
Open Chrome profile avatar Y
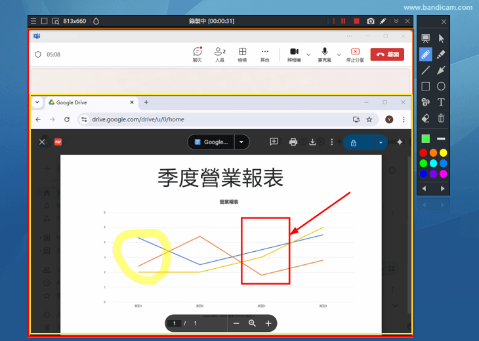(x=389, y=119)
